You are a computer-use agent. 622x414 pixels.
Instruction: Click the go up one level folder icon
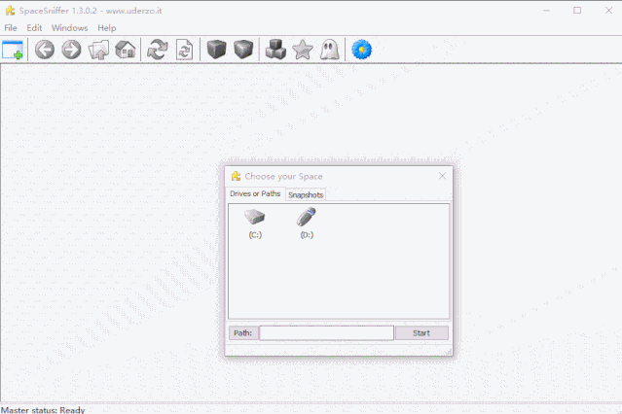pyautogui.click(x=98, y=50)
